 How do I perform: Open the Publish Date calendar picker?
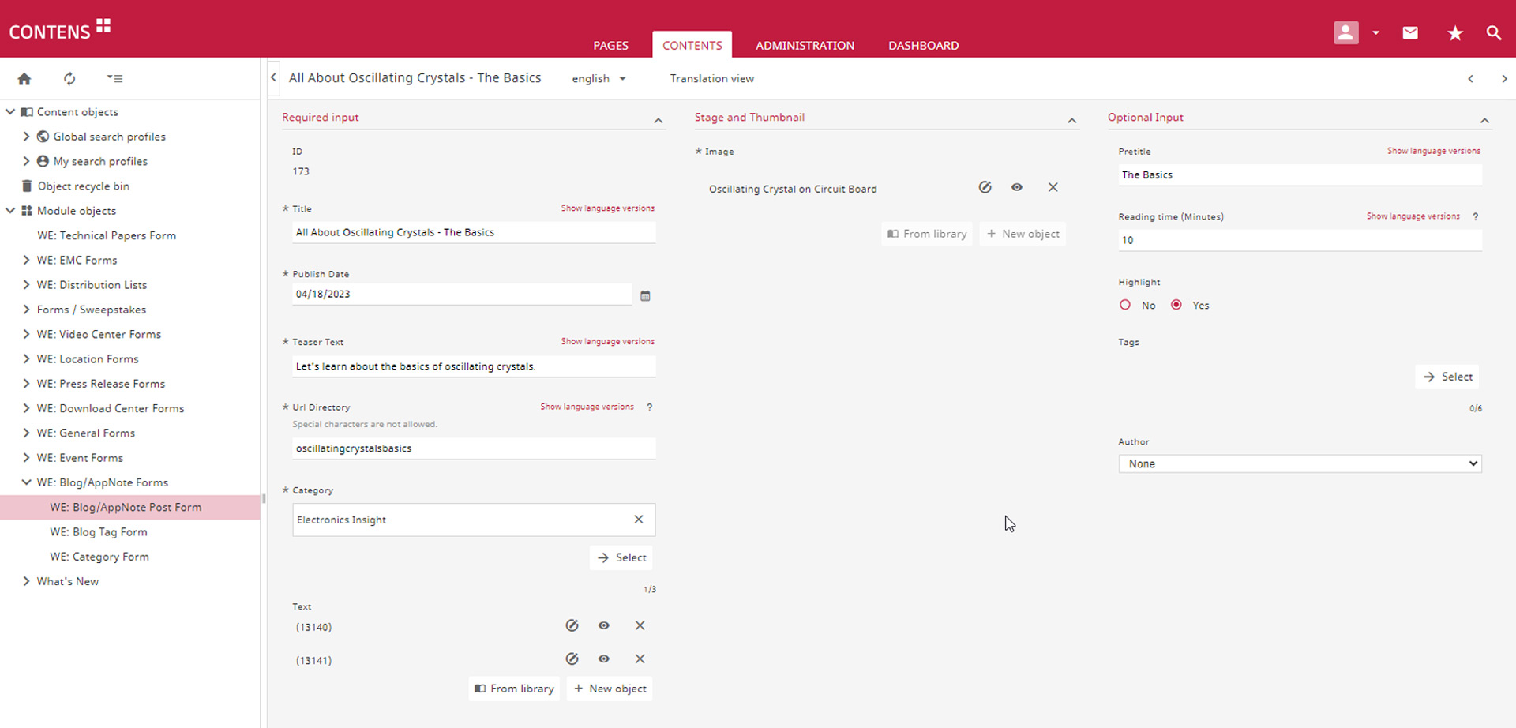point(645,296)
